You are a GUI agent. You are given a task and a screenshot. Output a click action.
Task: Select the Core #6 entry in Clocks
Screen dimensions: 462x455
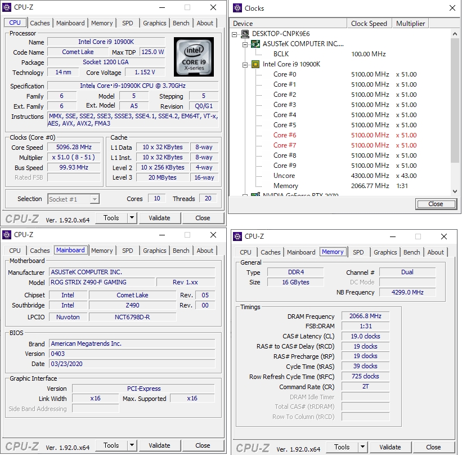click(286, 135)
